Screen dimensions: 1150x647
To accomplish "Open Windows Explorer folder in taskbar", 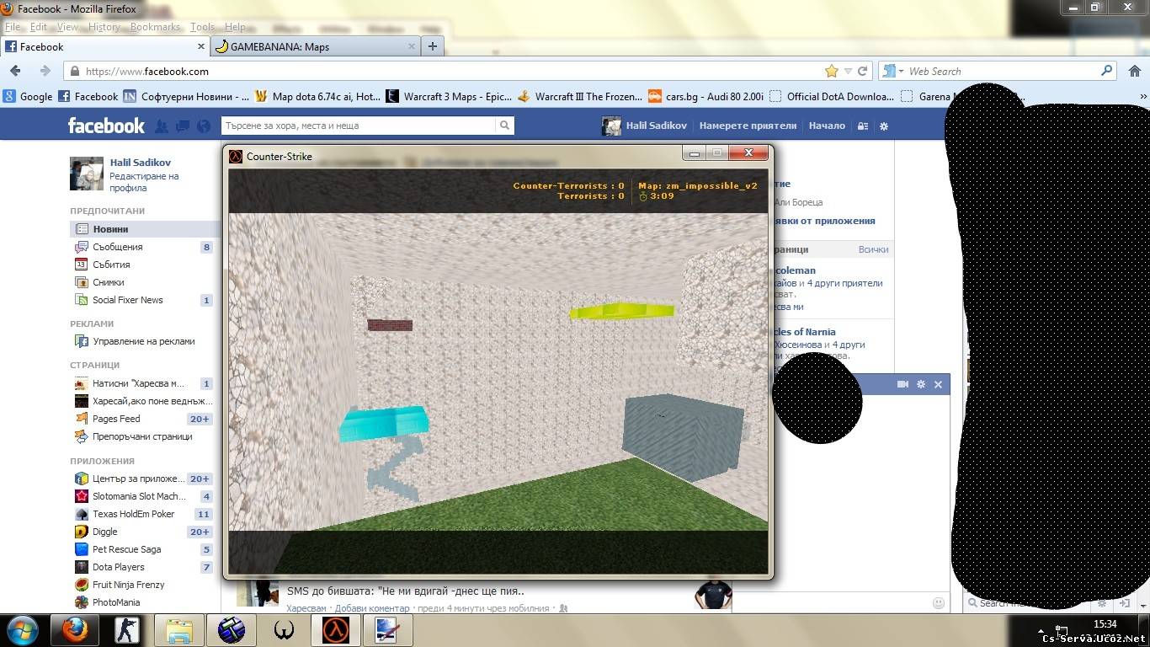I will click(x=179, y=630).
